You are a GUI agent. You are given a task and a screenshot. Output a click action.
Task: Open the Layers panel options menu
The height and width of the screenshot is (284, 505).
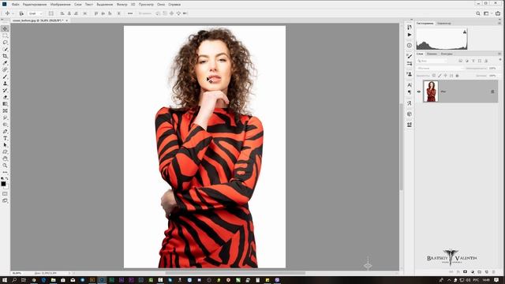pos(499,54)
